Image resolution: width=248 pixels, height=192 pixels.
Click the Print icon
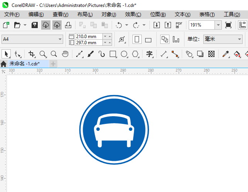(x=68, y=25)
